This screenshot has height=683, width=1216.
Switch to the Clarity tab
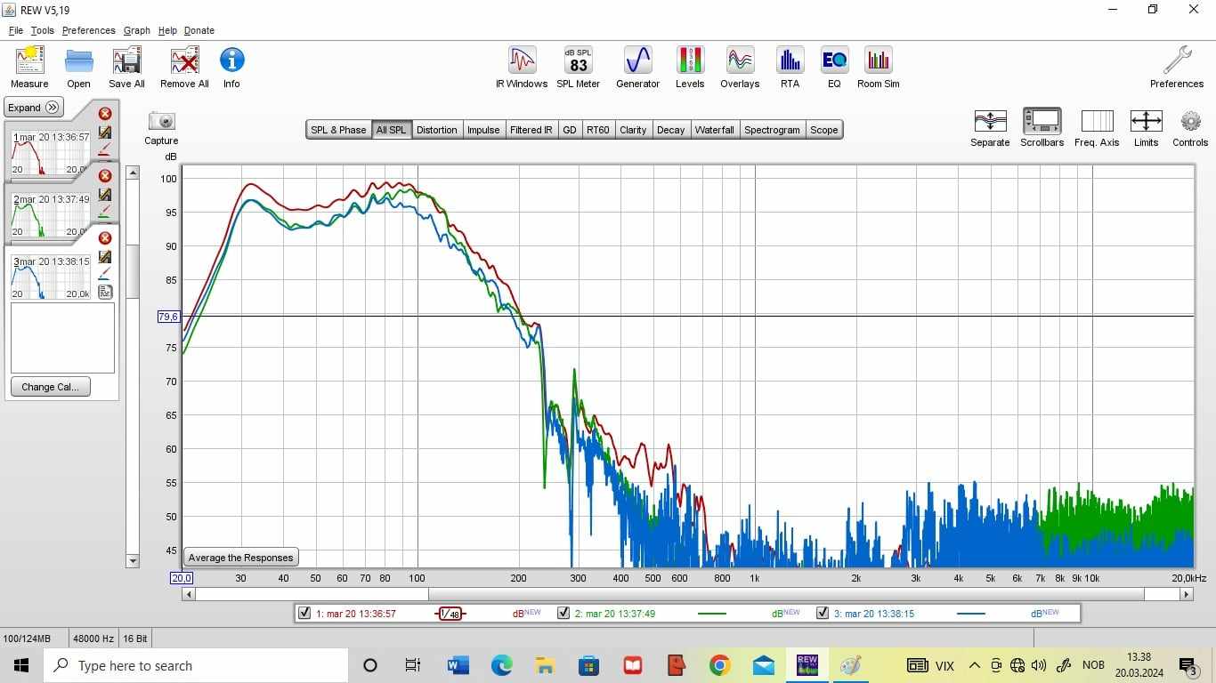633,130
